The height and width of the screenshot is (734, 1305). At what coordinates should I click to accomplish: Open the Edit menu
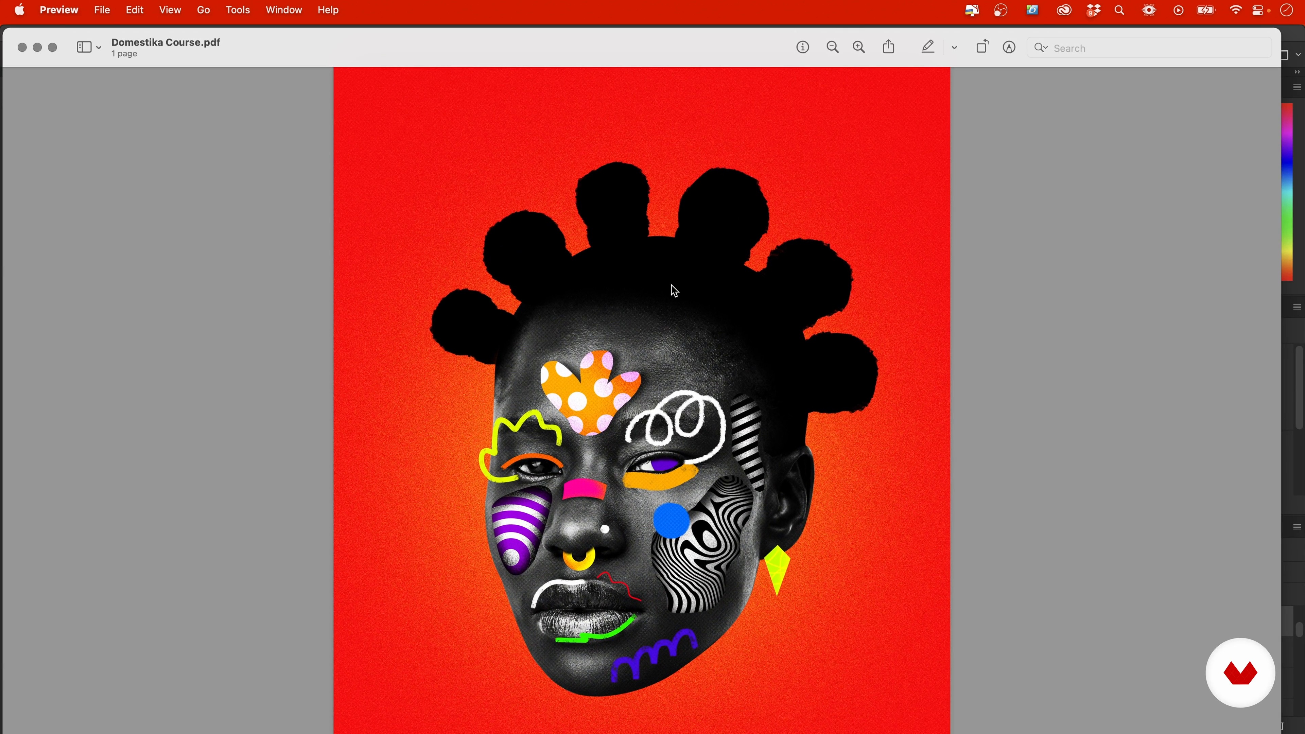[x=135, y=10]
